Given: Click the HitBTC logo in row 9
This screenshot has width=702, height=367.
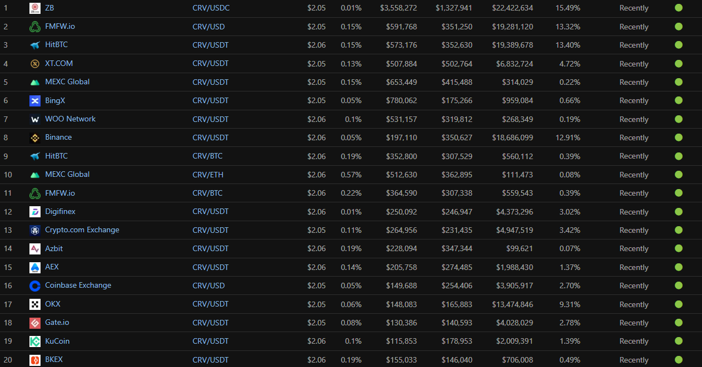Looking at the screenshot, I should click(35, 156).
